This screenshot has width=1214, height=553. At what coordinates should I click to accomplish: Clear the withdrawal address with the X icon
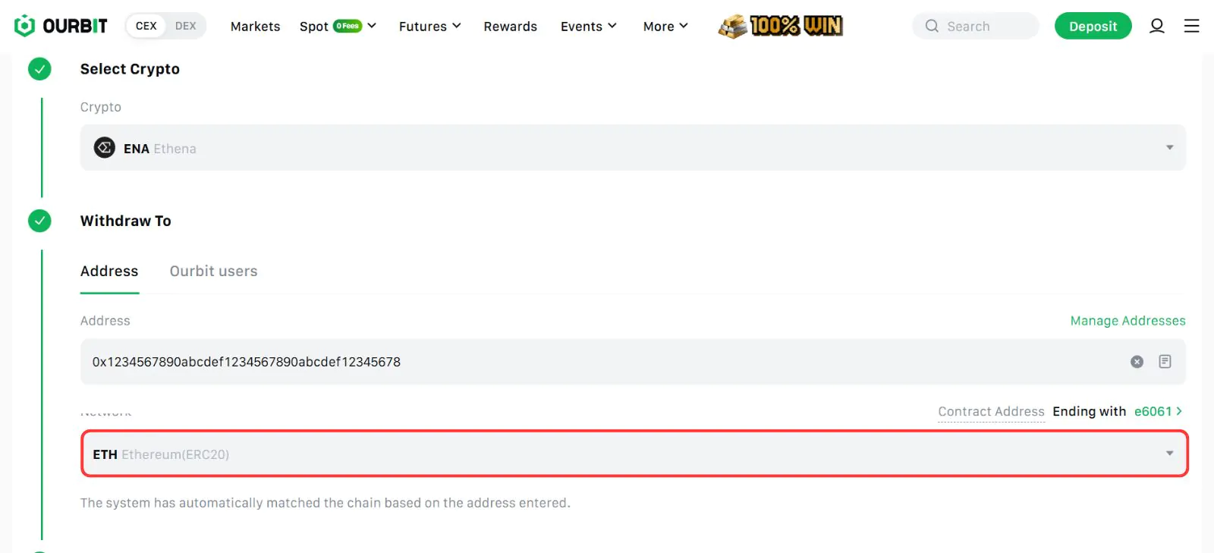(1137, 362)
